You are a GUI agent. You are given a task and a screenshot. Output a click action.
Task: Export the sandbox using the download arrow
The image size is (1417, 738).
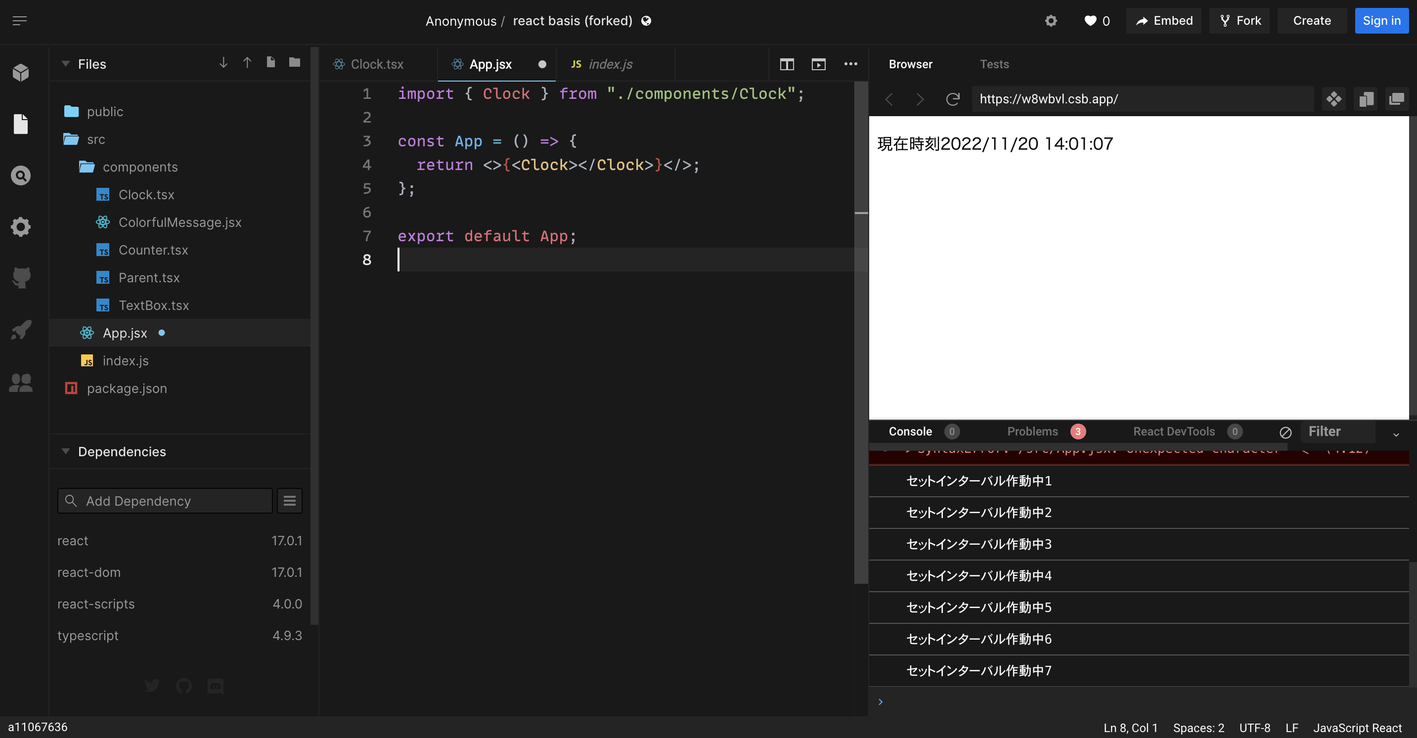pyautogui.click(x=223, y=63)
